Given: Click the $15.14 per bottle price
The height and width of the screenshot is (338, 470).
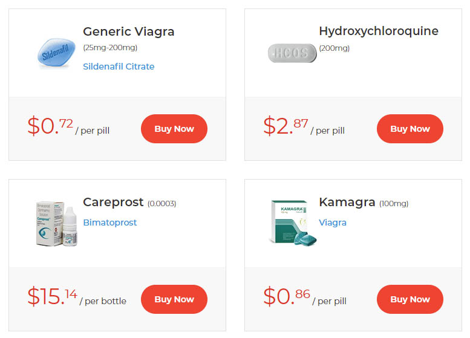Looking at the screenshot, I should coord(77,297).
